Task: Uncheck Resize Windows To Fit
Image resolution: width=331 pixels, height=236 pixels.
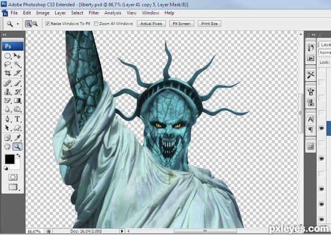Action: pos(47,24)
